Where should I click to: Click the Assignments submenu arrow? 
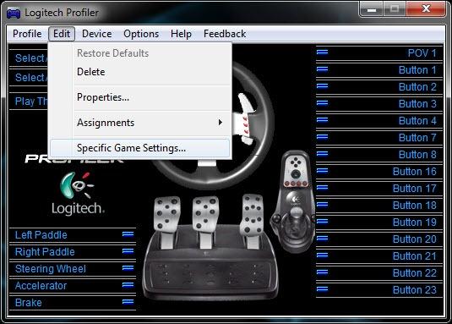[x=221, y=123]
